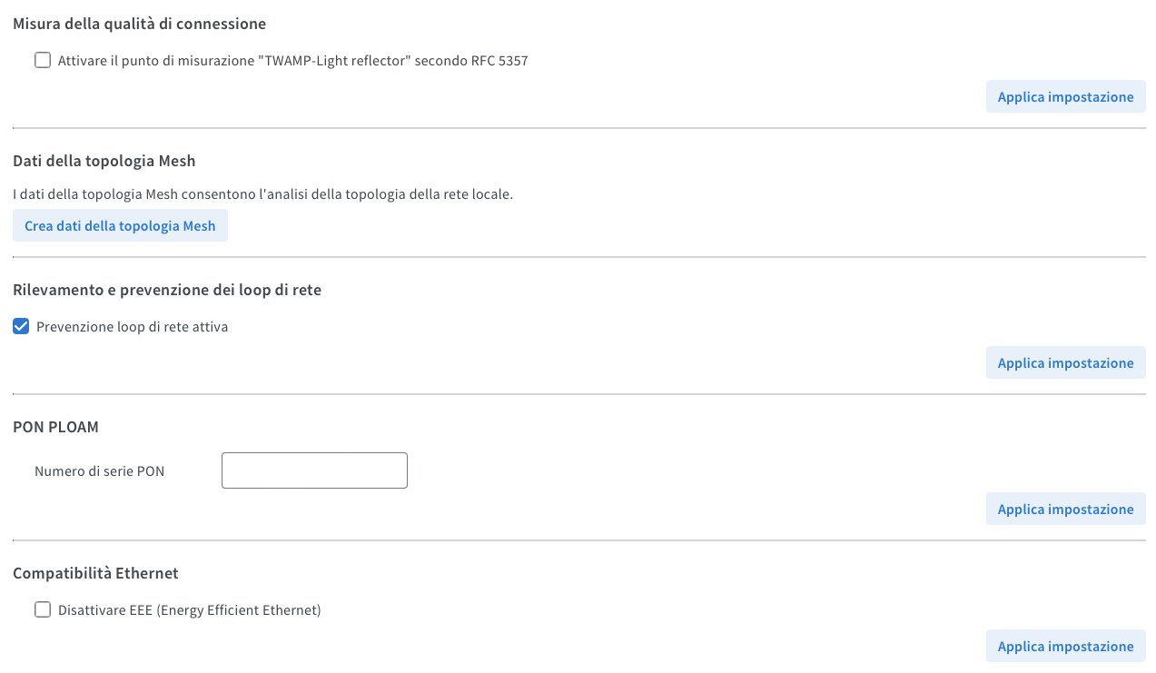1156x673 pixels.
Task: Select the Rilevamento e prevenzione dei loop heading
Action: pyautogui.click(x=167, y=290)
